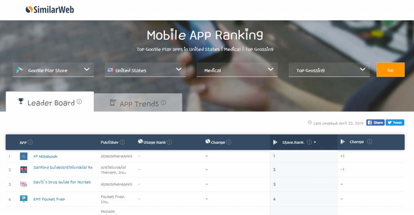
Task: Click the EMT Pocket Prep app icon
Action: click(x=23, y=199)
